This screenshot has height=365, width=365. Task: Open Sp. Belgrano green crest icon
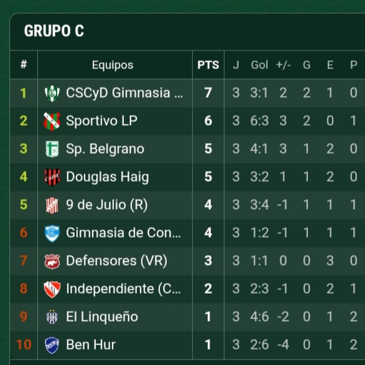click(52, 149)
